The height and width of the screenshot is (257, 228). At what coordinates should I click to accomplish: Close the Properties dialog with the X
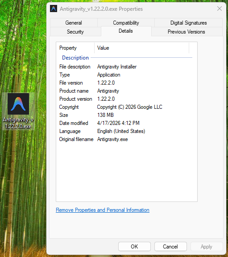tap(220, 9)
